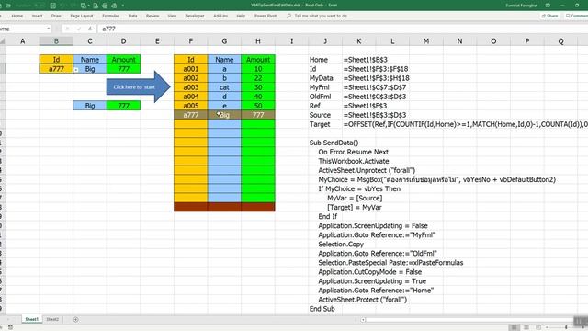Click the Normal view icon in status bar
Image resolution: width=588 pixels, height=331 pixels.
tap(514, 327)
